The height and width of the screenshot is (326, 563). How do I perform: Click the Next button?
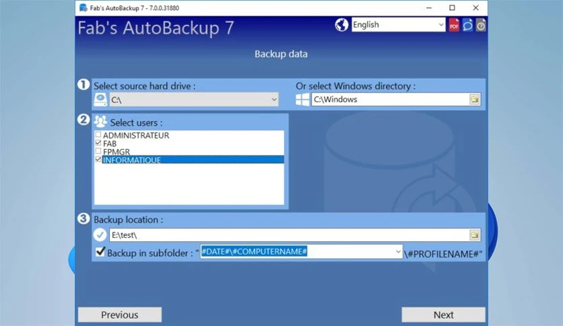point(443,315)
